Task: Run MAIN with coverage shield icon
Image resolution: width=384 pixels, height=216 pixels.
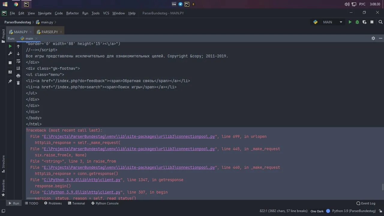Action: tap(364, 22)
